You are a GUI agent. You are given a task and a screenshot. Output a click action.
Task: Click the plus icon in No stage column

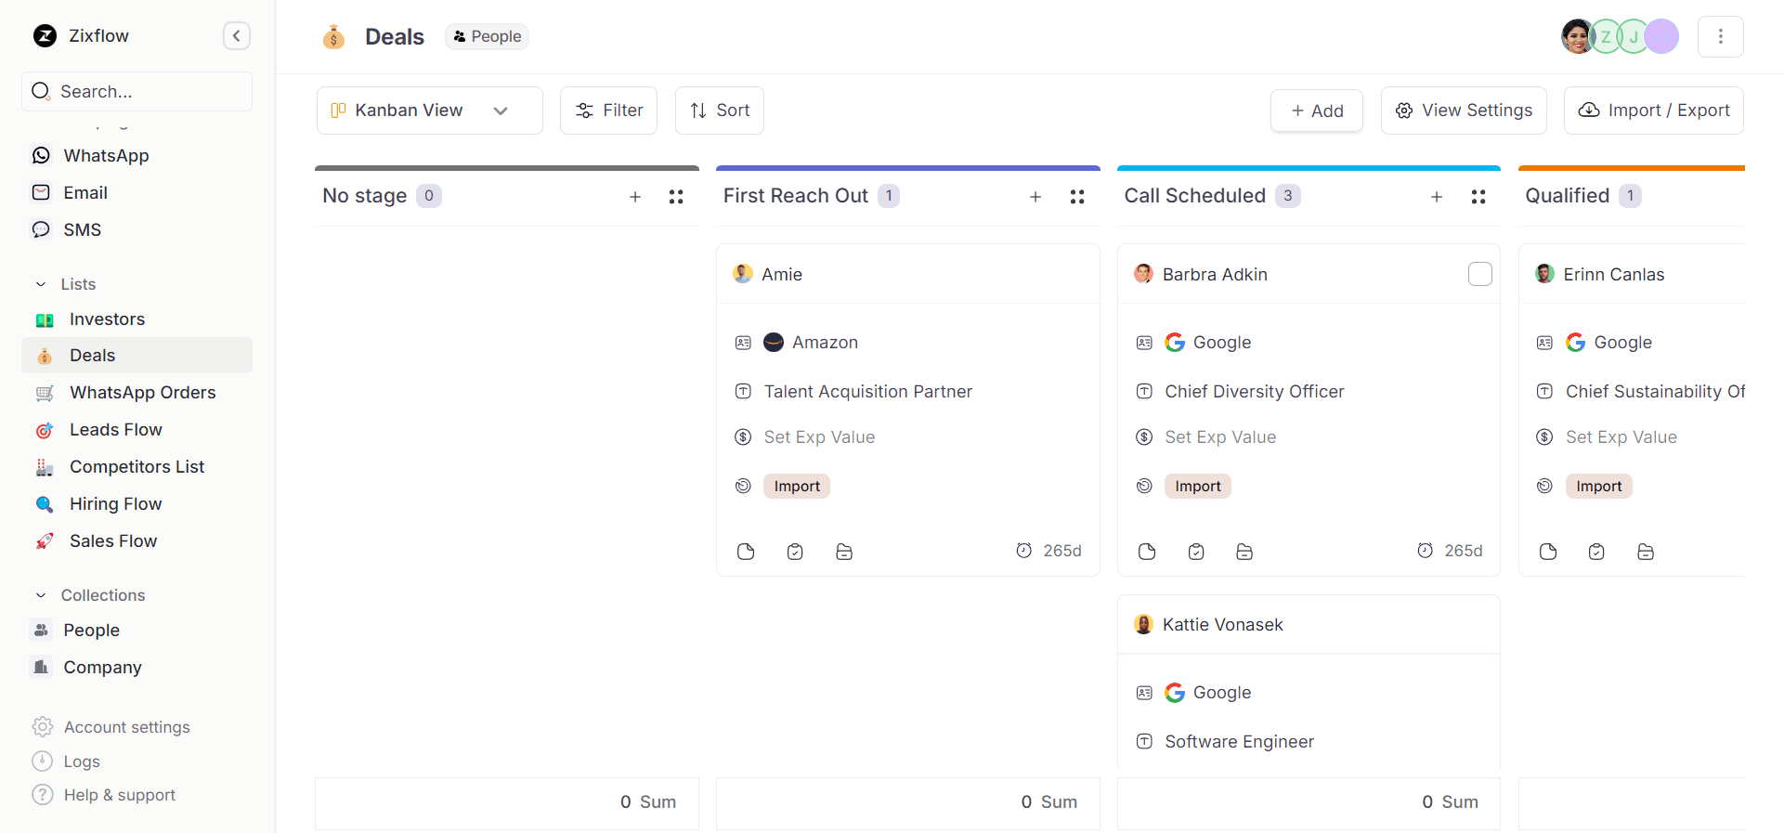click(x=635, y=197)
